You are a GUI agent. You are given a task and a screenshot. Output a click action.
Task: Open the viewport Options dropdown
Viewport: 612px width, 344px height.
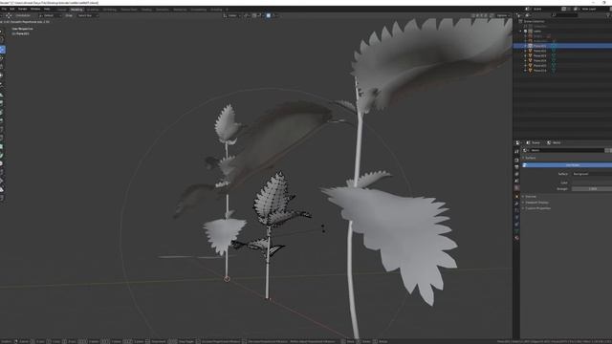coord(503,15)
